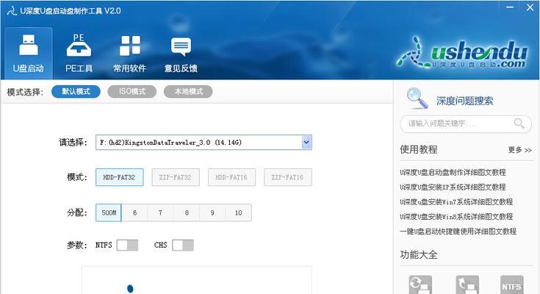The width and height of the screenshot is (540, 294).
Task: Set allocation to 9
Action: pyautogui.click(x=212, y=212)
